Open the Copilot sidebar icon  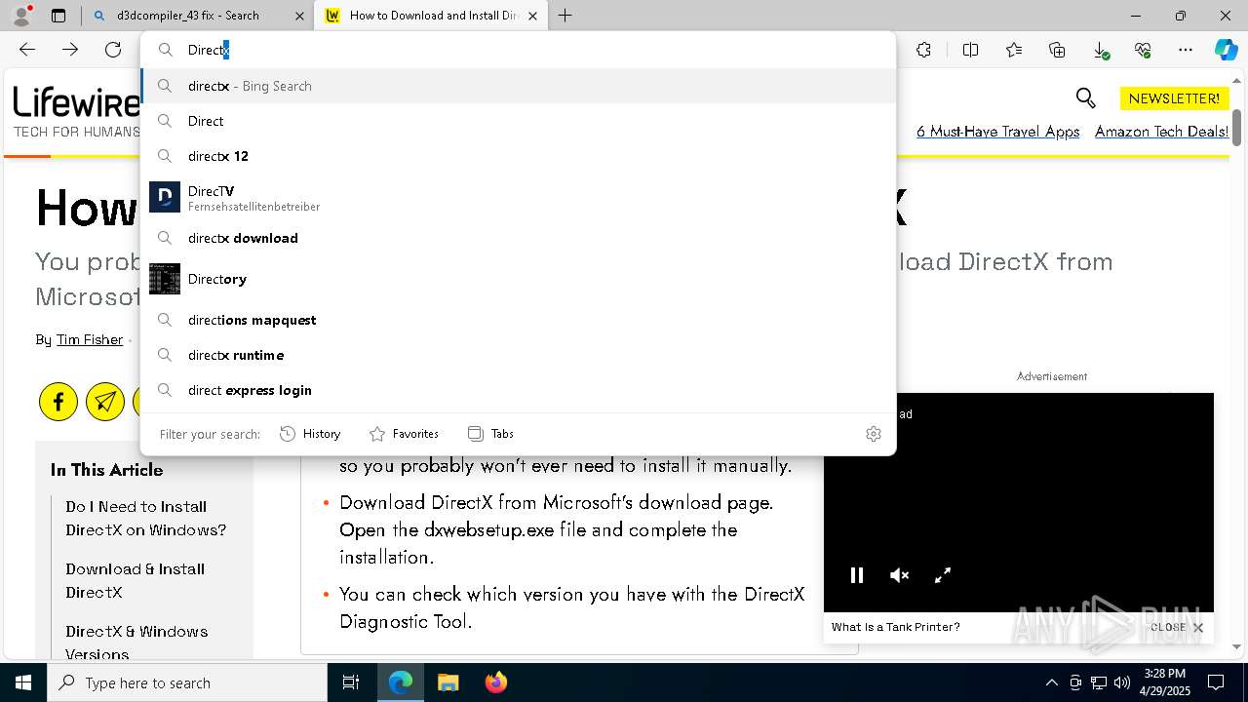[1227, 50]
